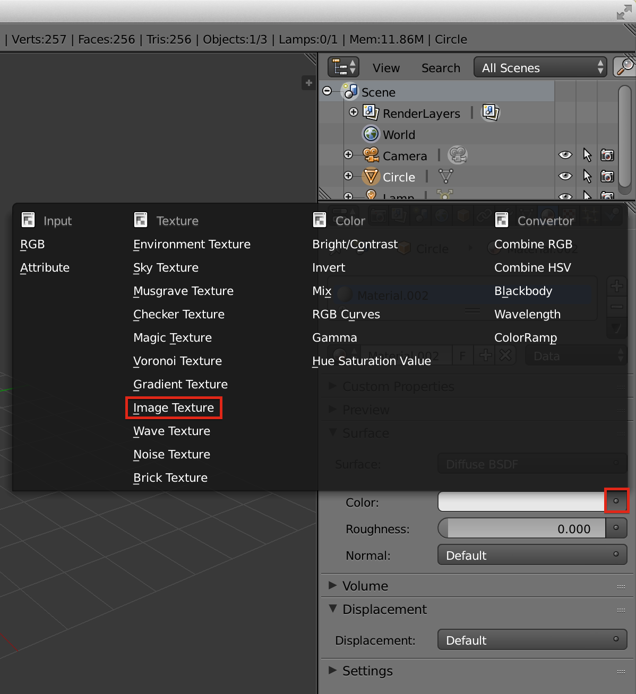Image resolution: width=636 pixels, height=694 pixels.
Task: Select World in the outliner
Action: [399, 135]
